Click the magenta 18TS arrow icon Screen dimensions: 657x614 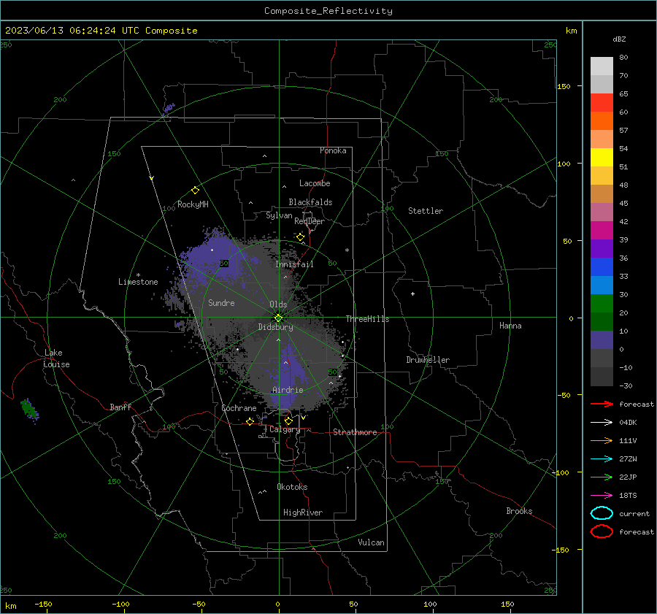(x=602, y=496)
